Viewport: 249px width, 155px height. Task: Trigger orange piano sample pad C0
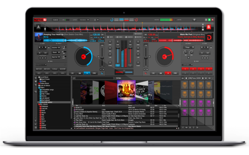click(185, 85)
